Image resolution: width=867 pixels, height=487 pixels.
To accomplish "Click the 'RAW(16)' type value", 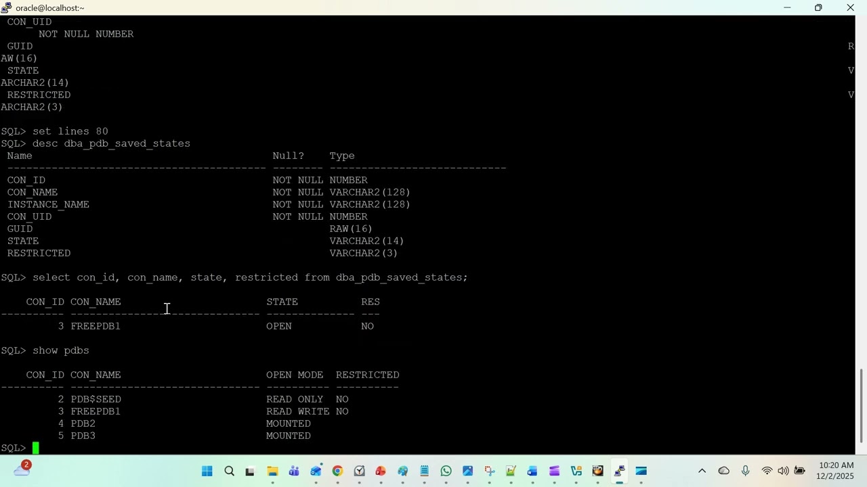I will click(x=351, y=229).
